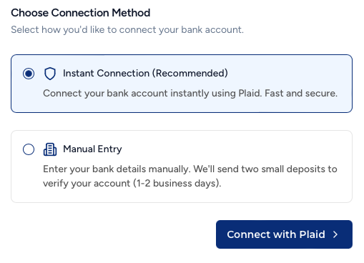Viewport: 364px width, 263px height.
Task: Click the Manual Entry title text
Action: [x=92, y=149]
